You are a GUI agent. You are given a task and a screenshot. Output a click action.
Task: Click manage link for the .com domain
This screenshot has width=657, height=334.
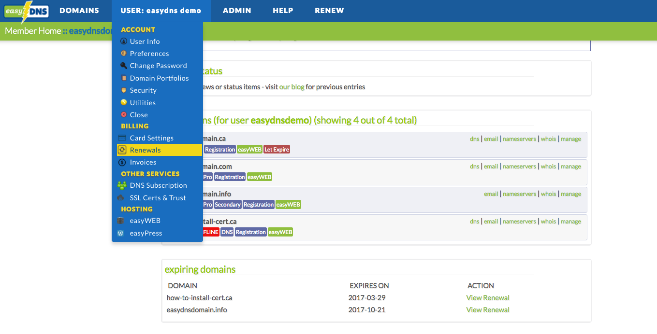[571, 166]
